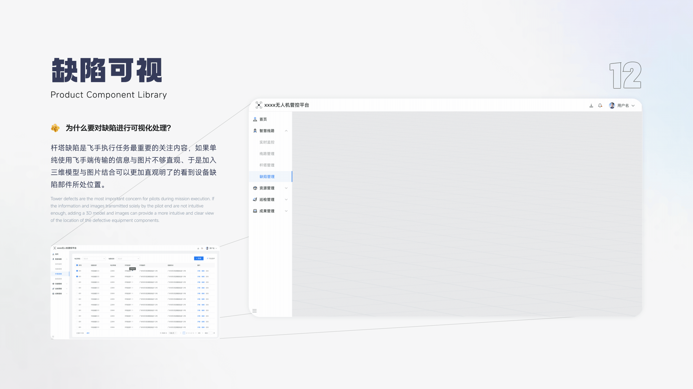The image size is (693, 389).
Task: Click download icon in small thumbnail header
Action: pyautogui.click(x=198, y=248)
